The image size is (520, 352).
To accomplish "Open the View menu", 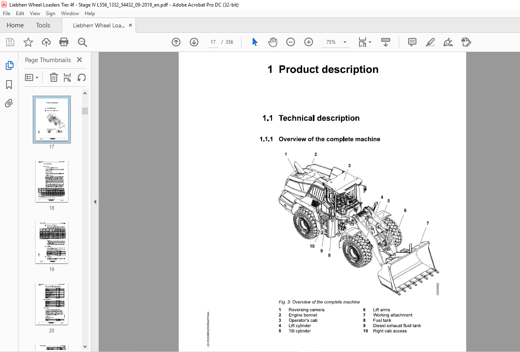I will (35, 13).
